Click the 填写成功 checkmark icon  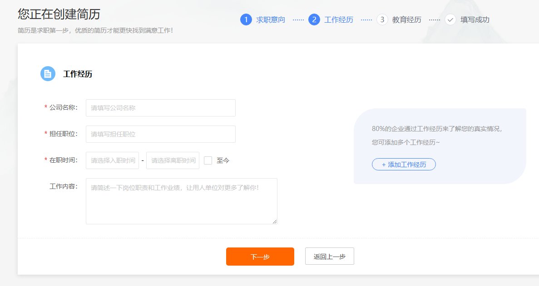click(x=450, y=19)
